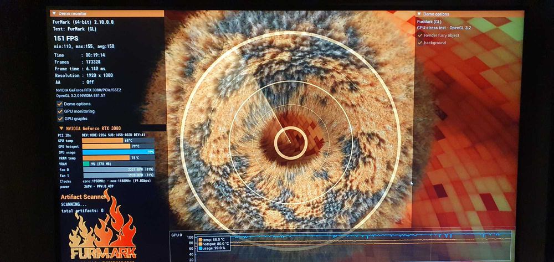Click 'Test: FurMark (GL)' text
The image size is (554, 262).
[74, 29]
